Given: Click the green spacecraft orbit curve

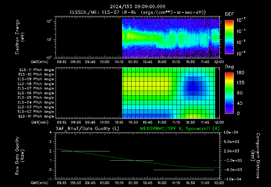Looking at the screenshot, I should [137, 161].
